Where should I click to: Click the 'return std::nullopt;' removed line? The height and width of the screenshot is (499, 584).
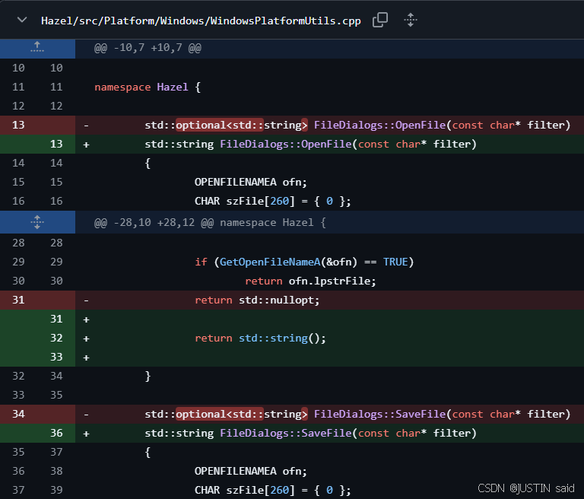pos(257,300)
